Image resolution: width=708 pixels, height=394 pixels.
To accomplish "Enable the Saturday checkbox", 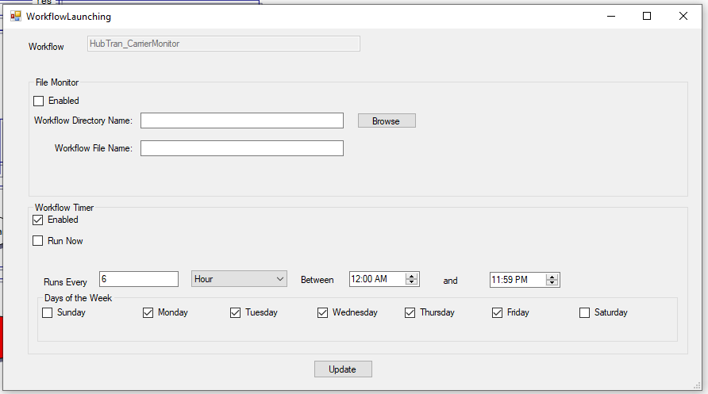I will pyautogui.click(x=585, y=312).
